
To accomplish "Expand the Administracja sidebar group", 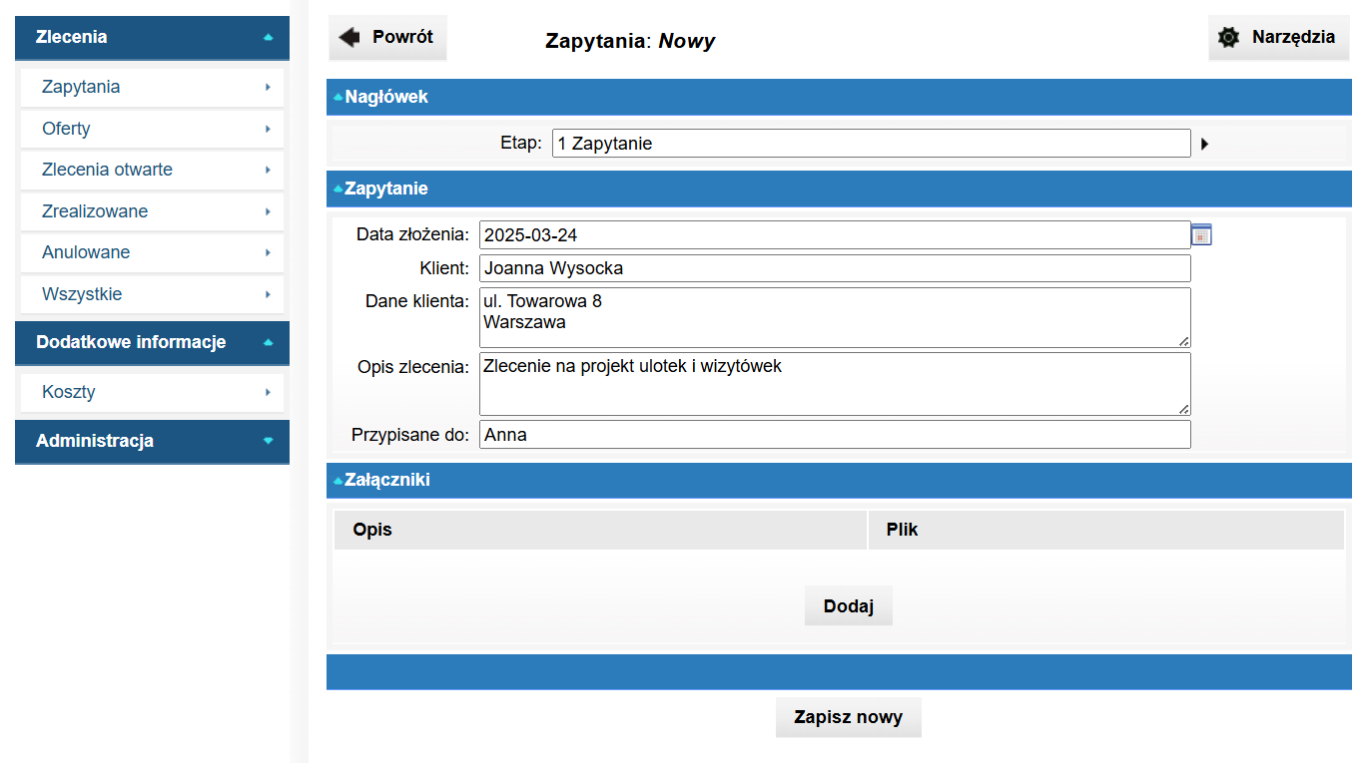I will tap(152, 441).
